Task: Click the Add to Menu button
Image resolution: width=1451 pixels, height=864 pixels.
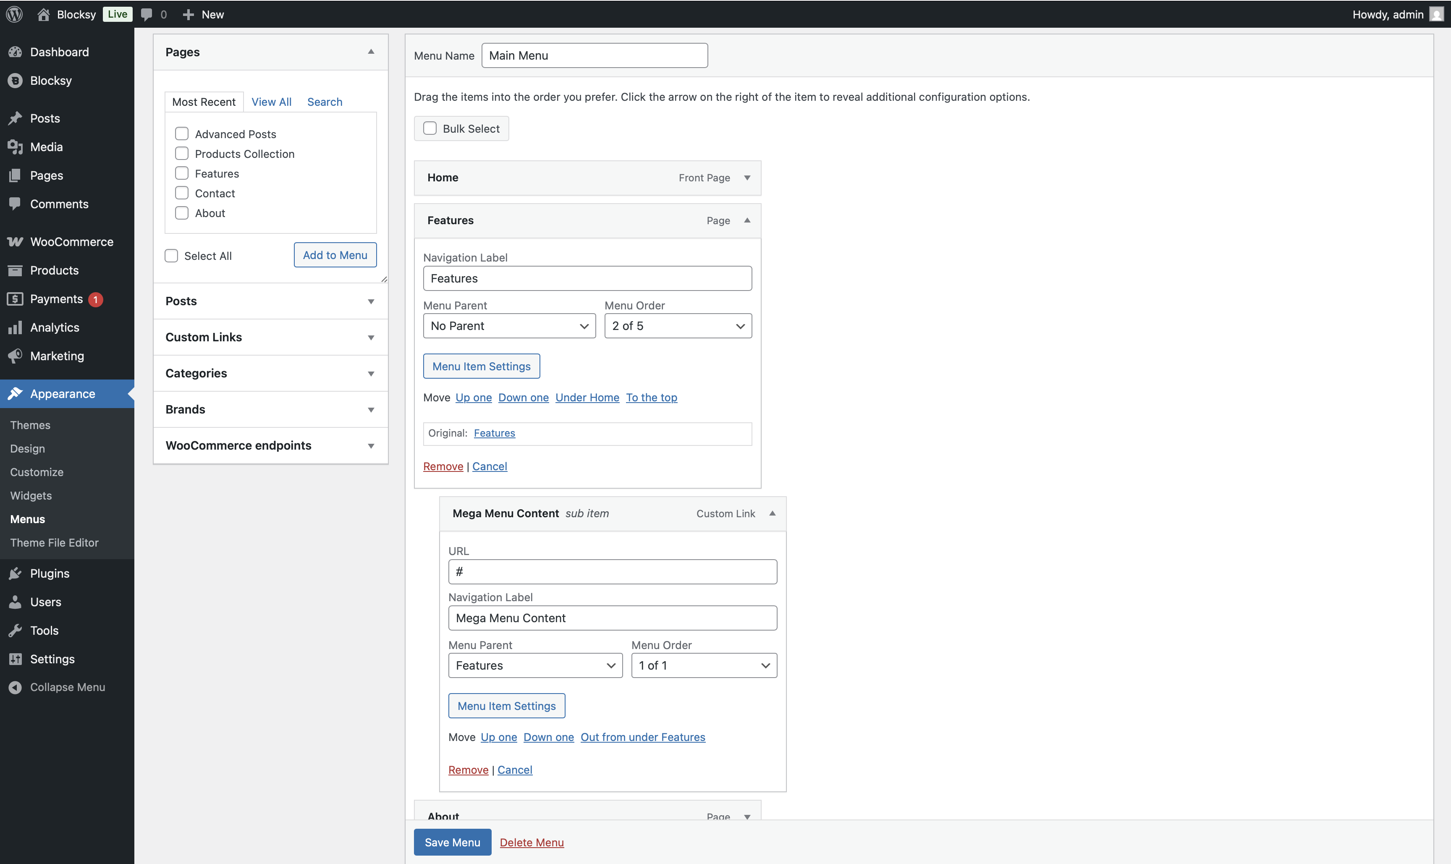Action: pos(335,255)
